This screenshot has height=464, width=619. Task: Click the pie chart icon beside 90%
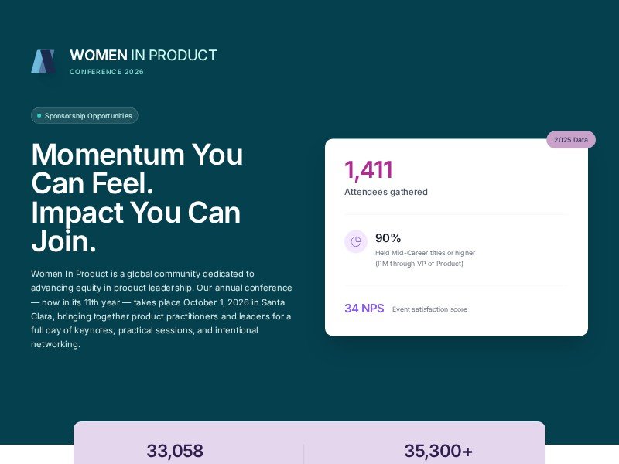(356, 242)
